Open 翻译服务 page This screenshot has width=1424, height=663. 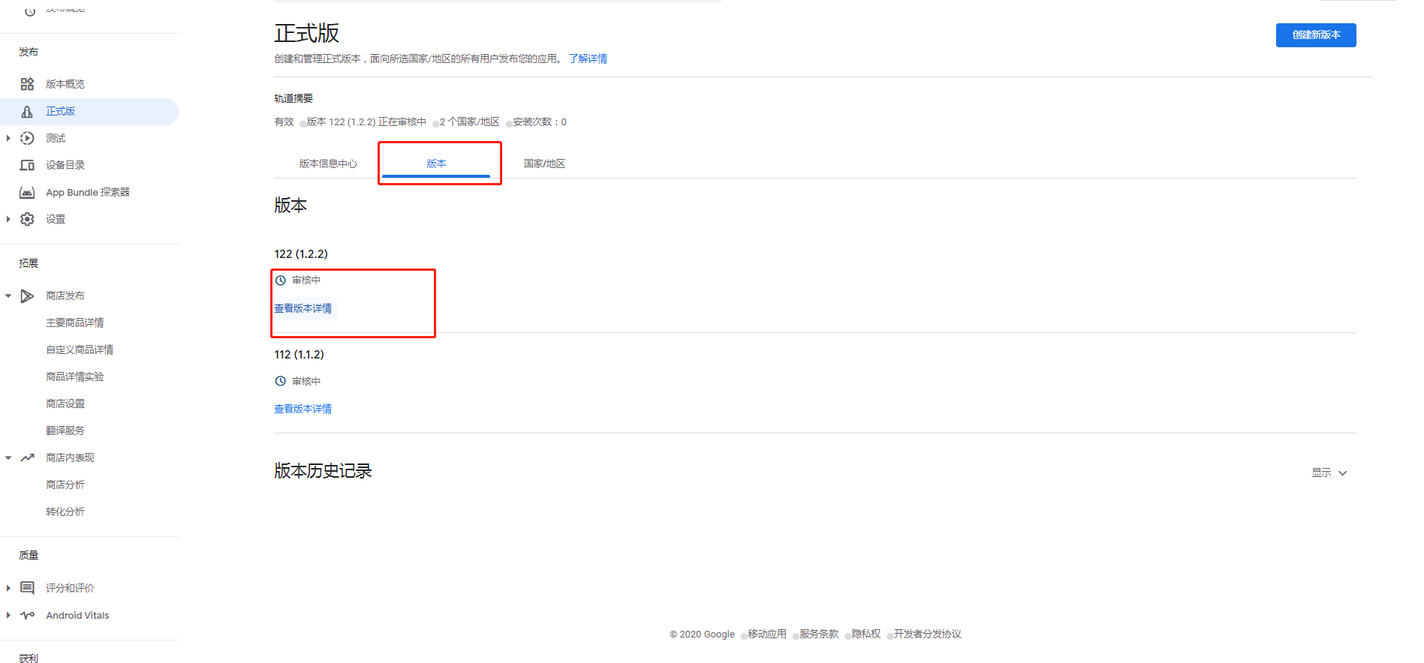pyautogui.click(x=65, y=430)
